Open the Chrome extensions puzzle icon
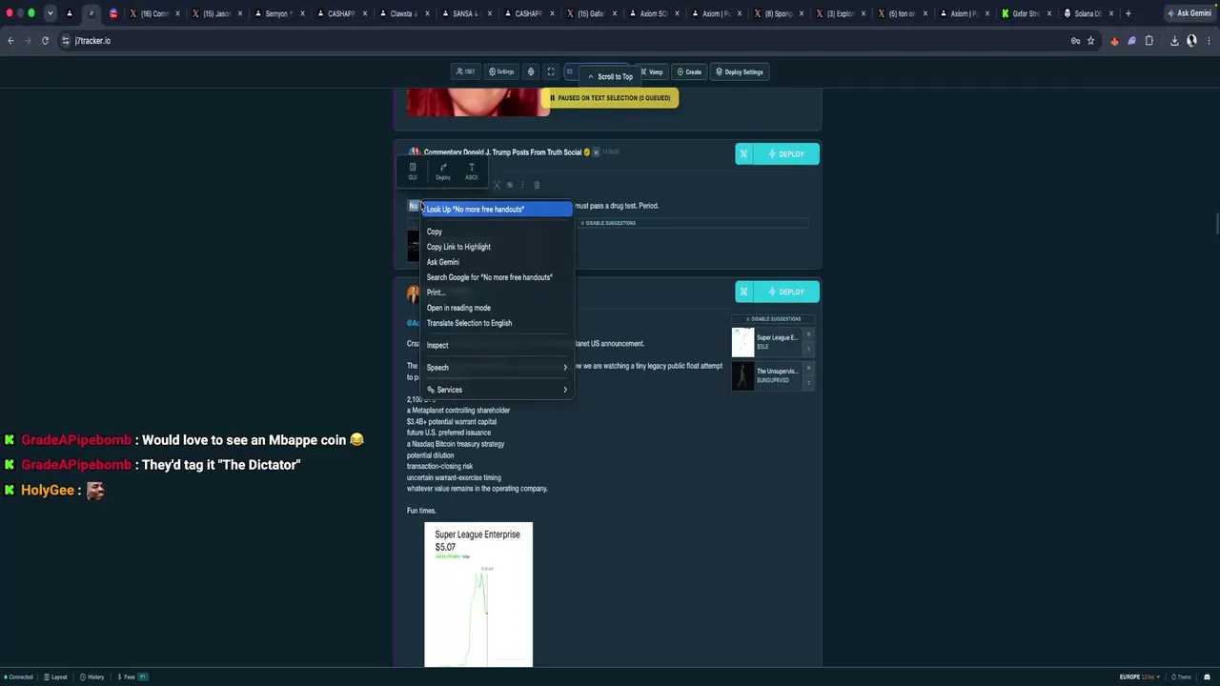Viewport: 1220px width, 686px height. (x=1149, y=41)
